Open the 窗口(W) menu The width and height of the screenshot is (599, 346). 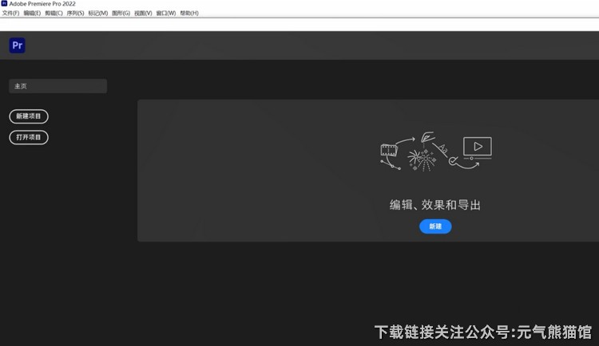pyautogui.click(x=166, y=14)
